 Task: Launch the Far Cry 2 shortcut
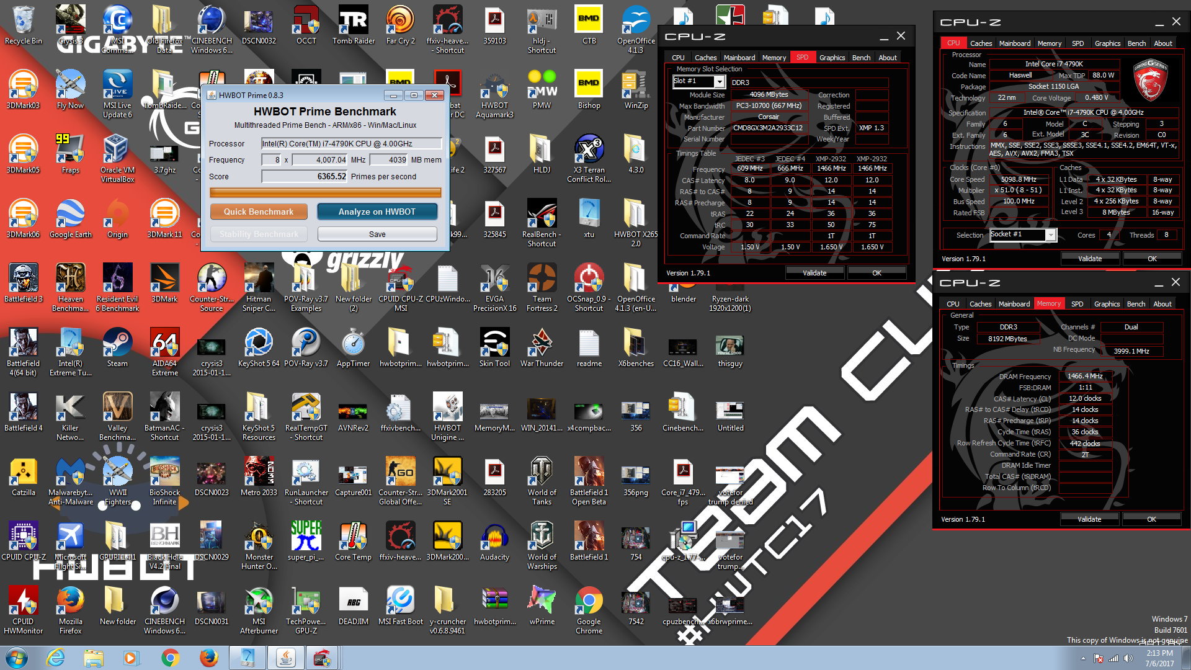coord(400,25)
